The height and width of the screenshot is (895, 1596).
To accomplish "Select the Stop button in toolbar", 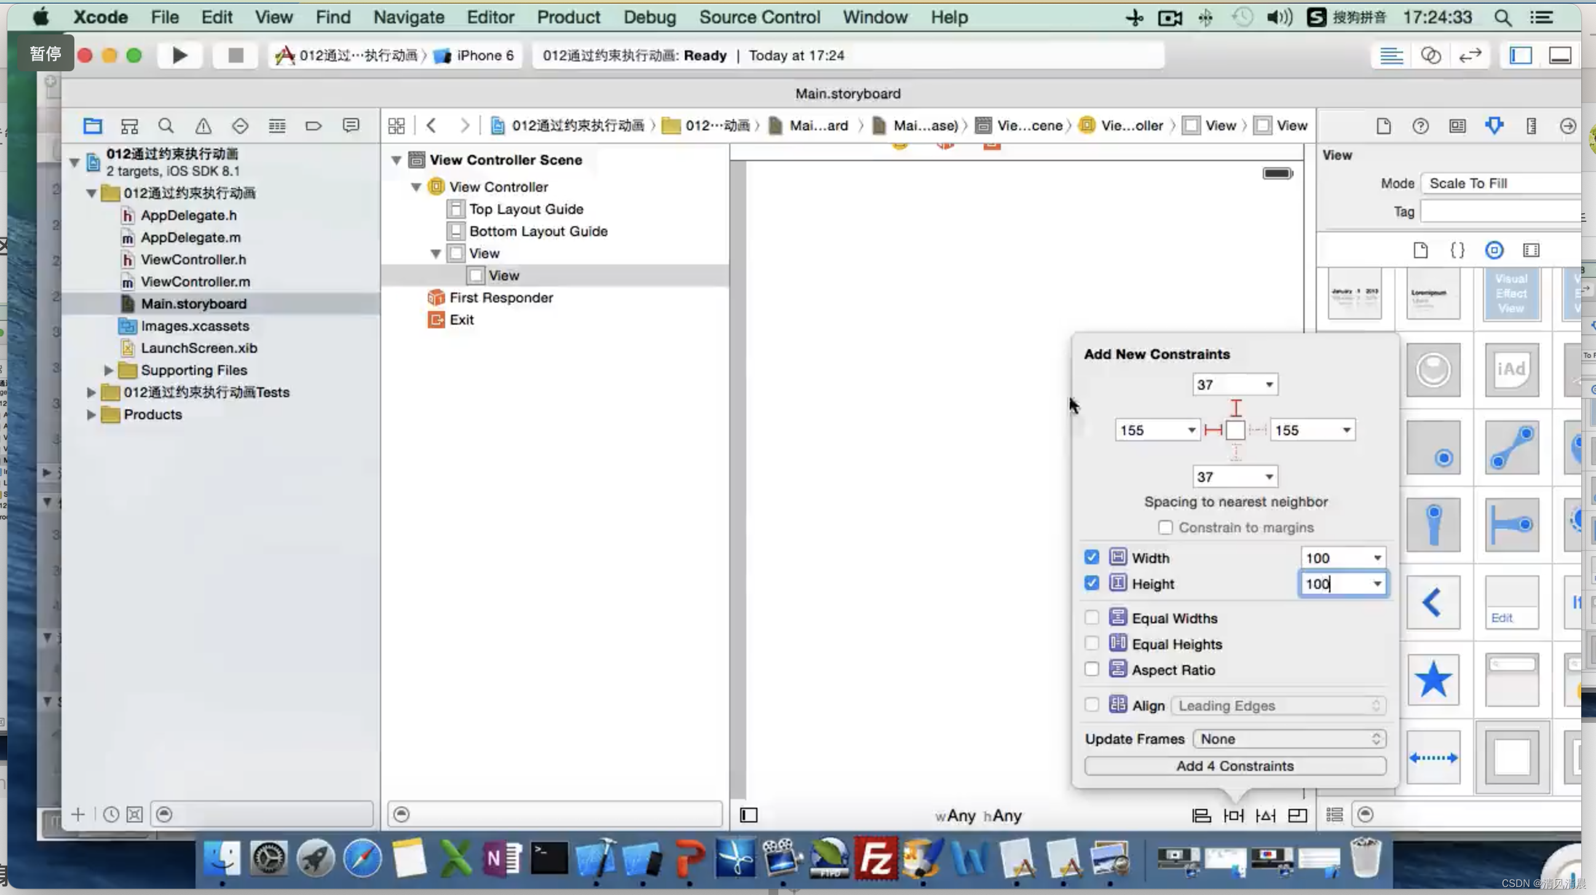I will click(x=235, y=55).
